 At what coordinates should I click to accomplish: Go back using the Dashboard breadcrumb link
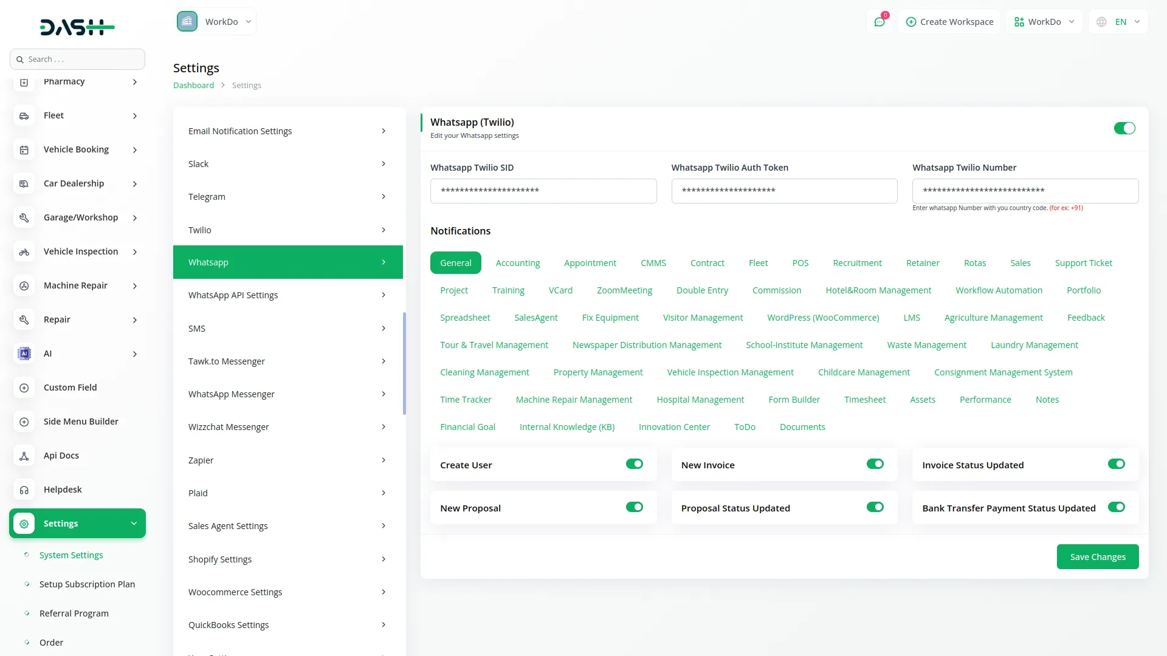193,85
